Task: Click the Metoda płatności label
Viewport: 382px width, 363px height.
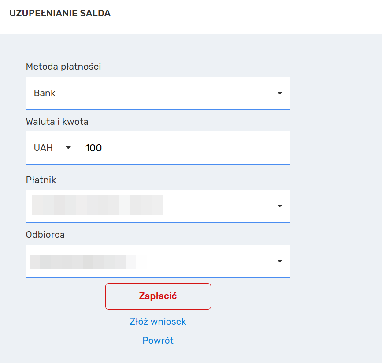Action: tap(63, 67)
